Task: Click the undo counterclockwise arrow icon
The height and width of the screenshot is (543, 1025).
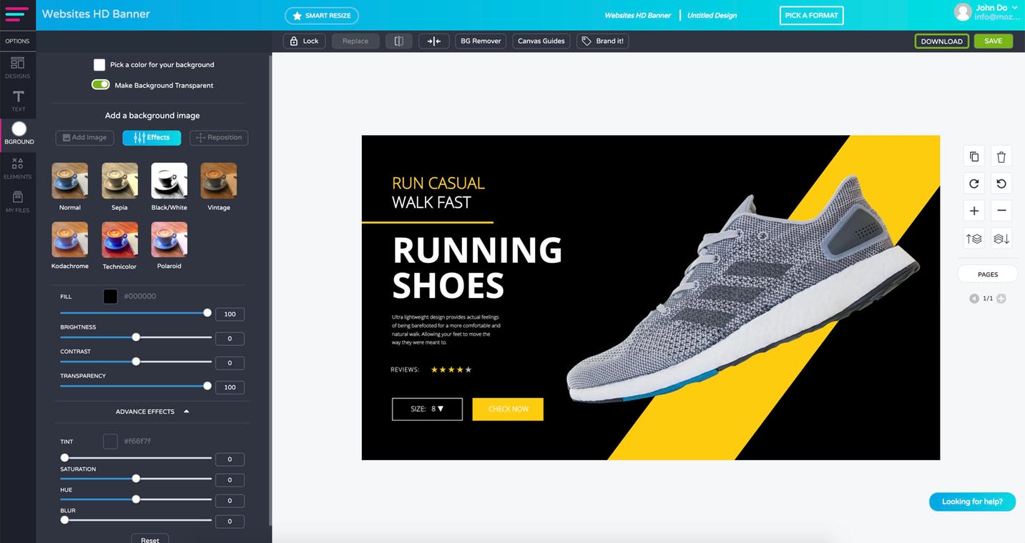Action: (x=1001, y=184)
